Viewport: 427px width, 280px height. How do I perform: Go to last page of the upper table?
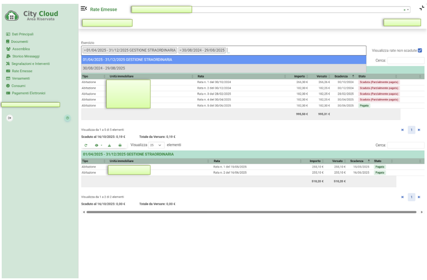[419, 130]
